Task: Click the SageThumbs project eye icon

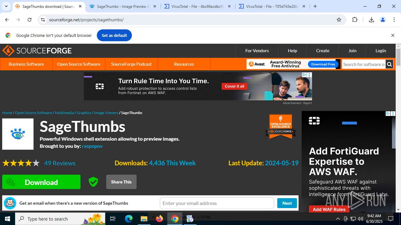Action: click(18, 134)
